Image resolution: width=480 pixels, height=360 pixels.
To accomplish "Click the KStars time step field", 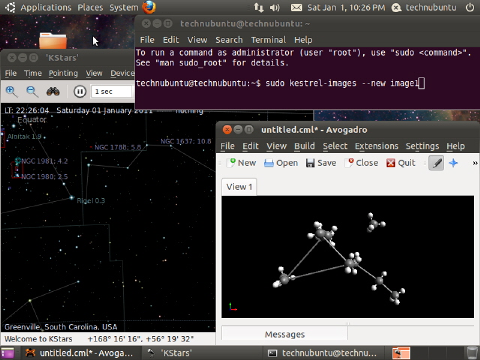I will point(111,91).
